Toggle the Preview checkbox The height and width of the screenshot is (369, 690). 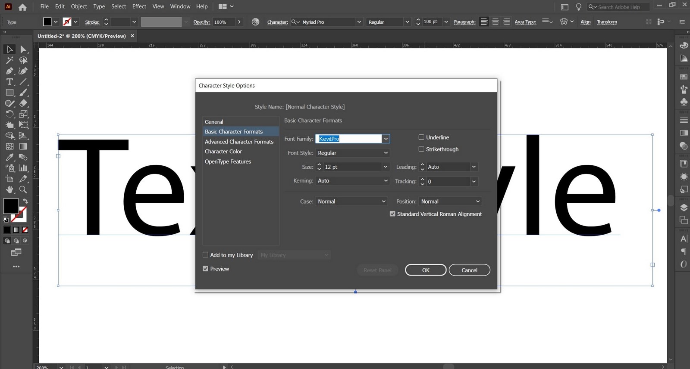point(205,269)
